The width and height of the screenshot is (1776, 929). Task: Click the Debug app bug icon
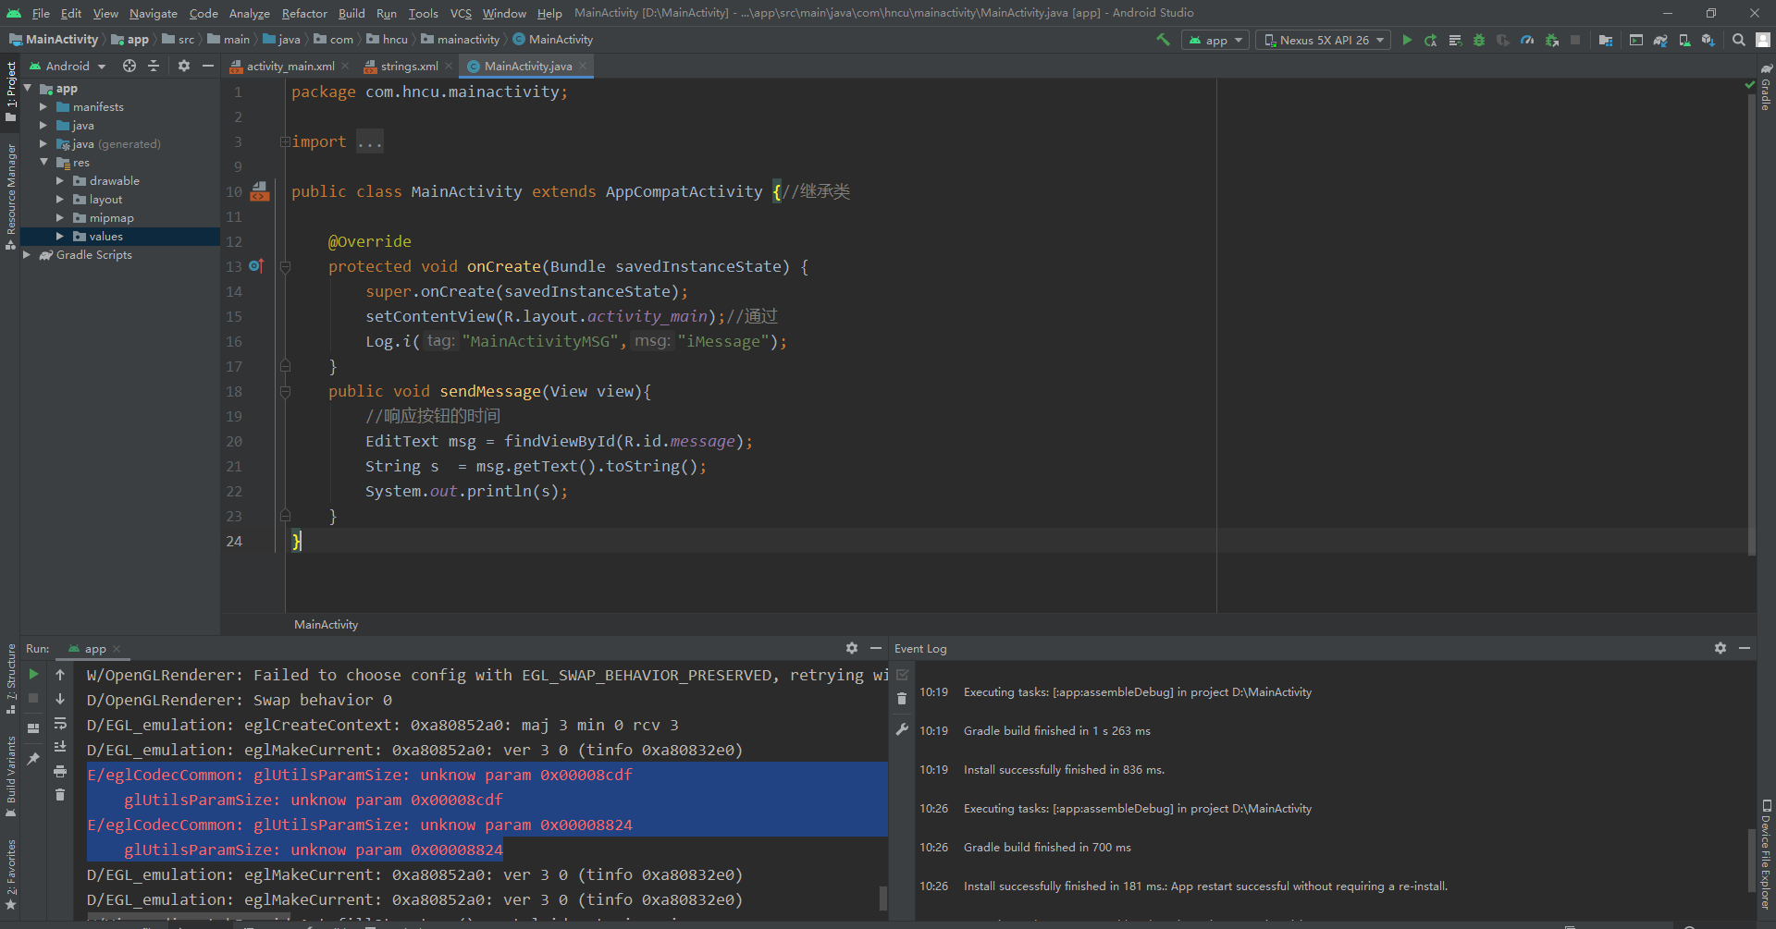(1479, 40)
